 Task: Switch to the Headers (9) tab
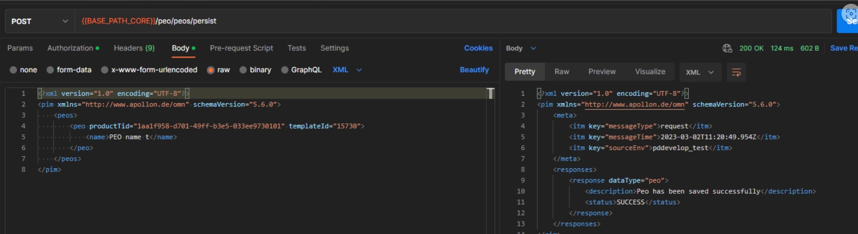pyautogui.click(x=134, y=48)
